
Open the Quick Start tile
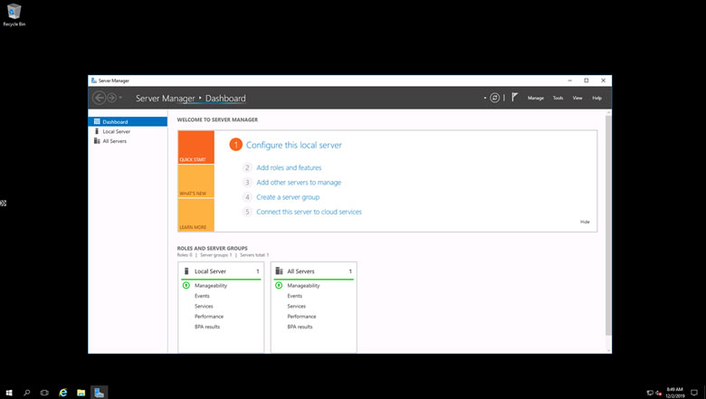(x=196, y=147)
